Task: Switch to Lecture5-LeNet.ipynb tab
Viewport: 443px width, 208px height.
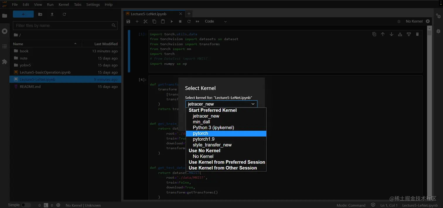Action: 148,14
